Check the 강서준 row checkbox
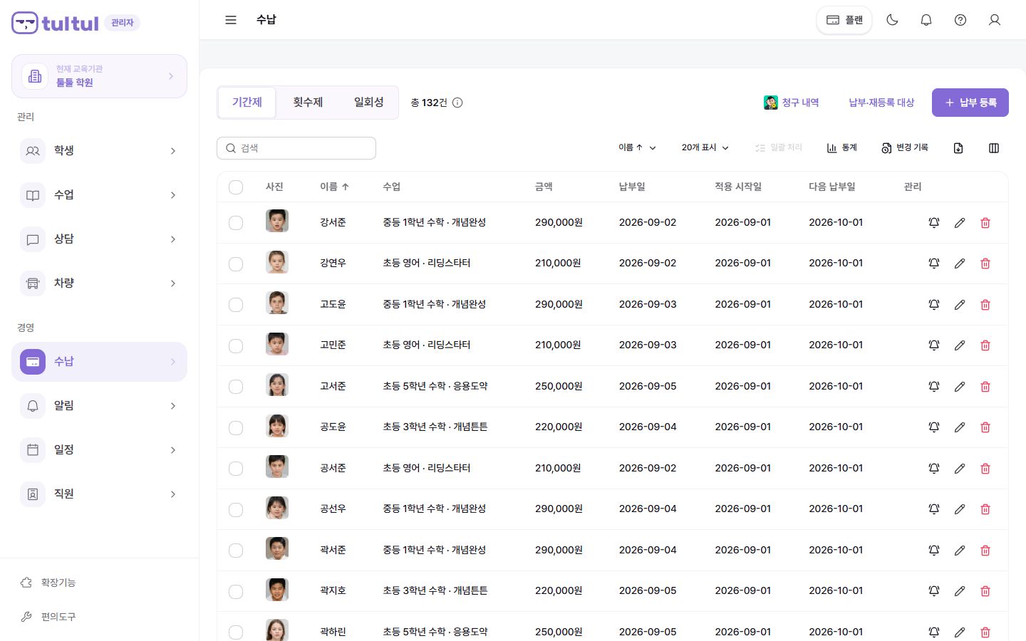 tap(236, 223)
